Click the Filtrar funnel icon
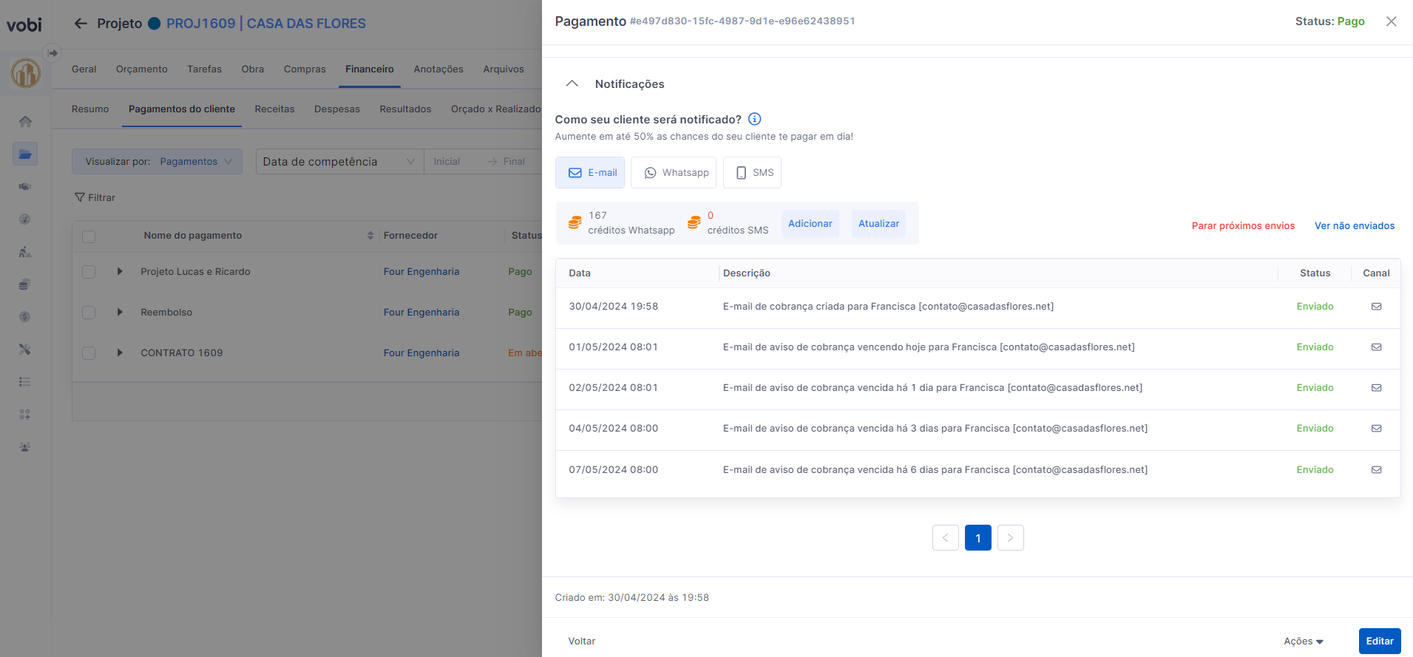Screen dimensions: 1413x657 (x=79, y=197)
